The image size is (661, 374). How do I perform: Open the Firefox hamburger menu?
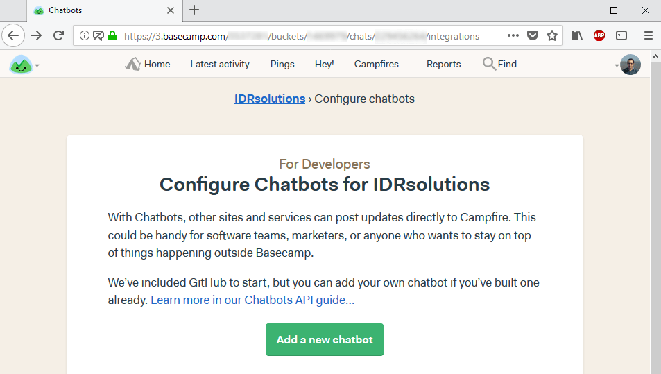[x=649, y=36]
